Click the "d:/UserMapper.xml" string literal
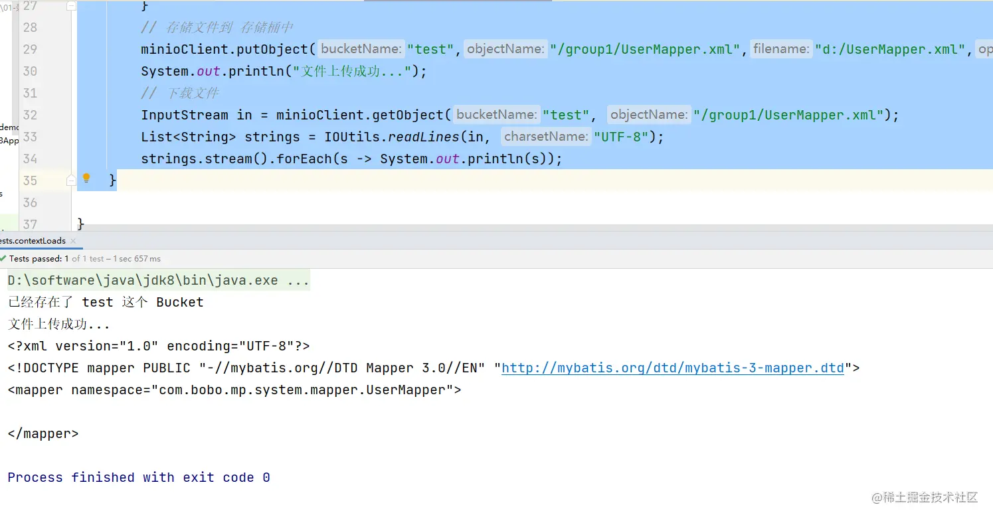The height and width of the screenshot is (519, 993). click(890, 49)
